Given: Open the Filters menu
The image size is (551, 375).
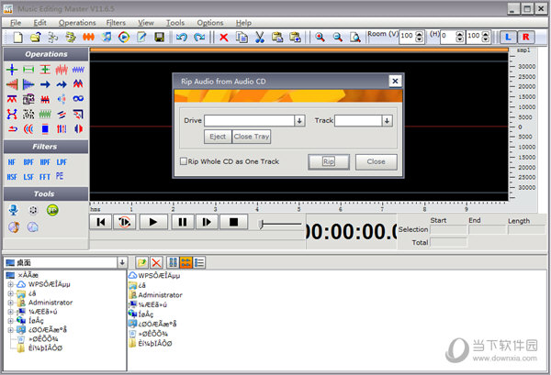Looking at the screenshot, I should coord(116,23).
